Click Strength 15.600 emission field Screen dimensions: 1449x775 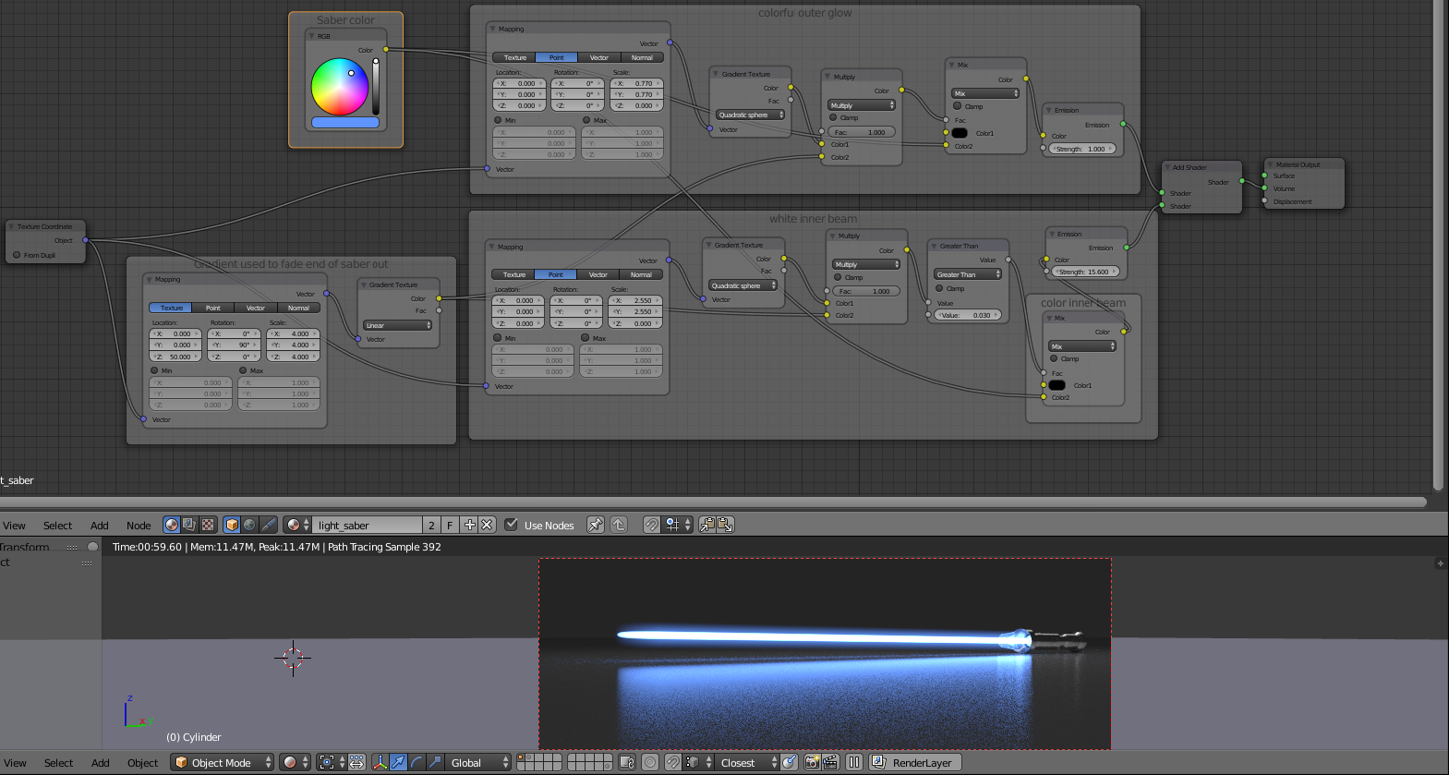1086,272
